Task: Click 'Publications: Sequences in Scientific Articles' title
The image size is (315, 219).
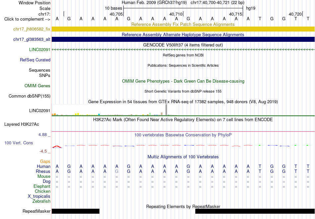Action: pos(183,65)
